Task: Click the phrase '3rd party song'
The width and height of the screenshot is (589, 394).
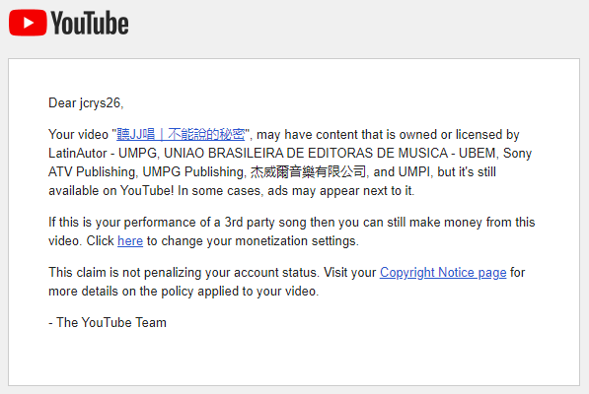Action: (x=265, y=222)
